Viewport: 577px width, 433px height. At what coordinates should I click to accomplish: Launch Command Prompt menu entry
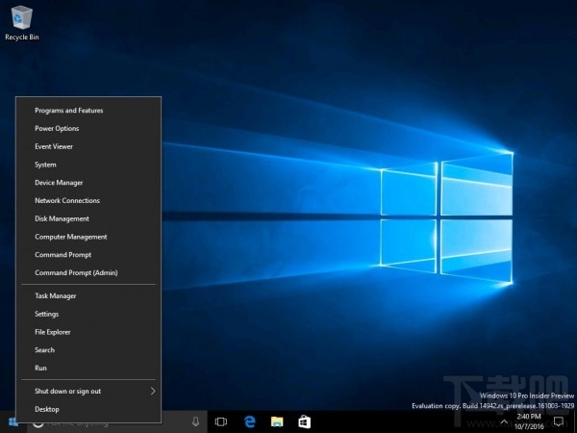(x=88, y=255)
